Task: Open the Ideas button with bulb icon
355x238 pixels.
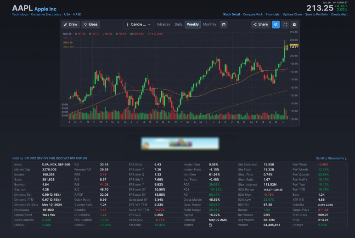Action: click(91, 24)
